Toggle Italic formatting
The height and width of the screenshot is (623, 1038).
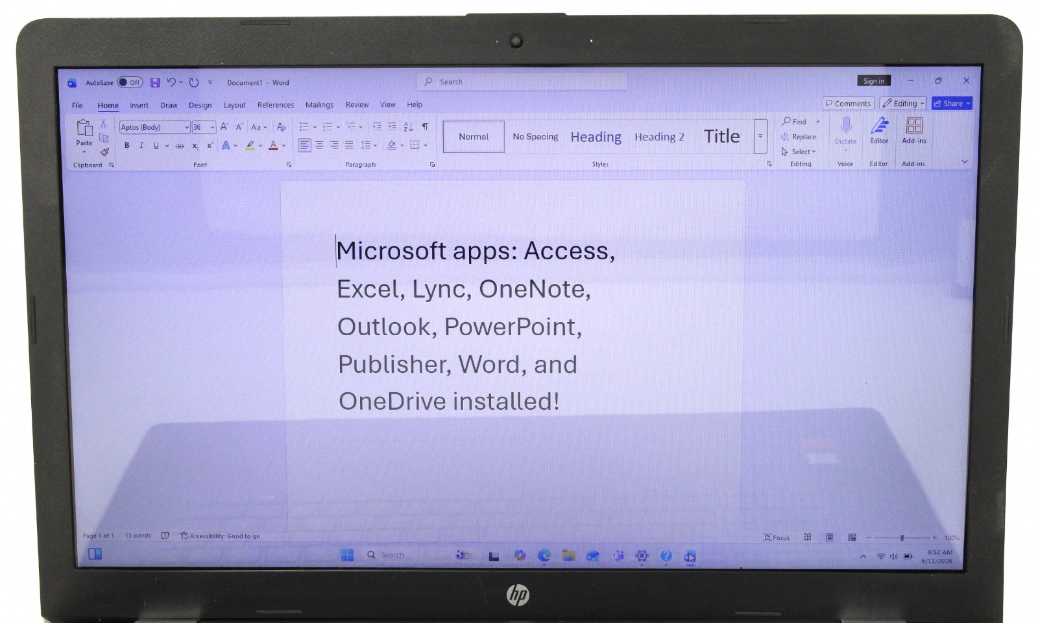(141, 145)
